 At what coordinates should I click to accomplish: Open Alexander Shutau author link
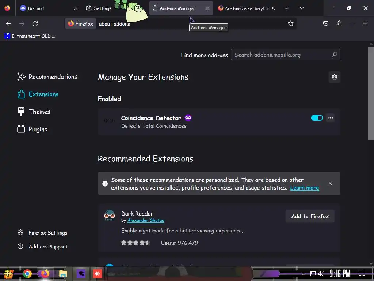click(146, 220)
